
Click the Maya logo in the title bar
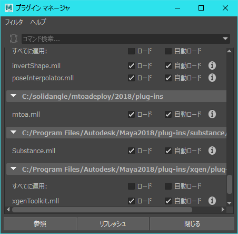tap(9, 8)
